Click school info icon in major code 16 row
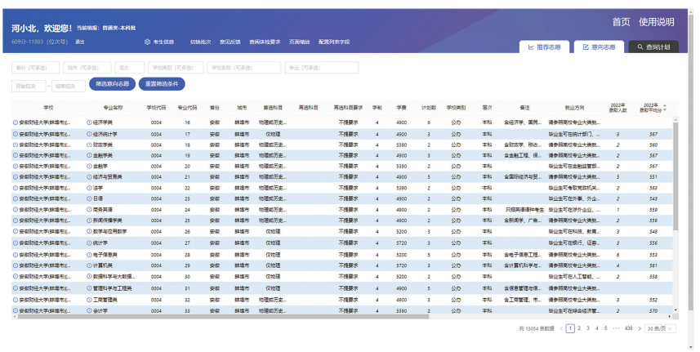 (16, 123)
